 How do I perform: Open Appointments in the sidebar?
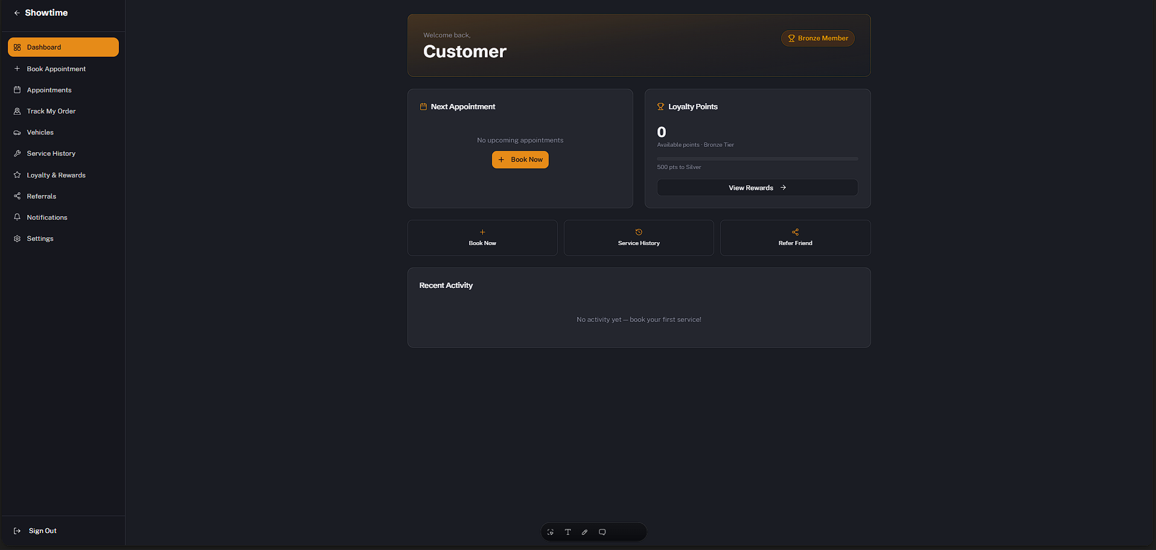pos(63,90)
